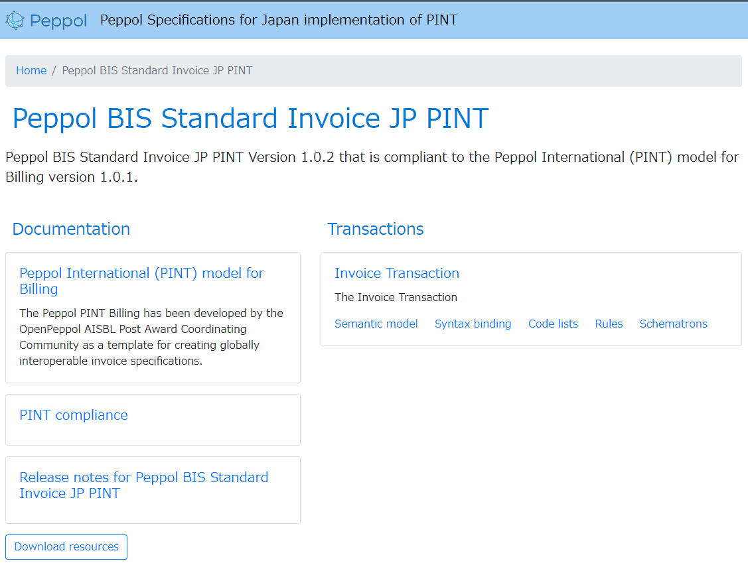Screen dimensions: 748x563
Task: Click the Transactions section heading
Action: coord(376,229)
